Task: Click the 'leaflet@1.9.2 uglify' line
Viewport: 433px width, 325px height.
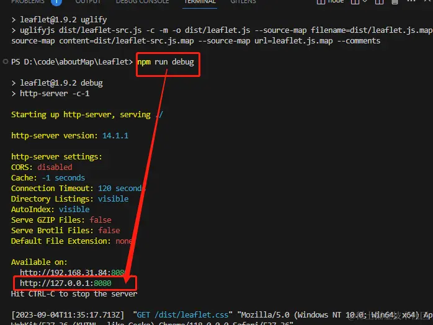Action: 63,20
